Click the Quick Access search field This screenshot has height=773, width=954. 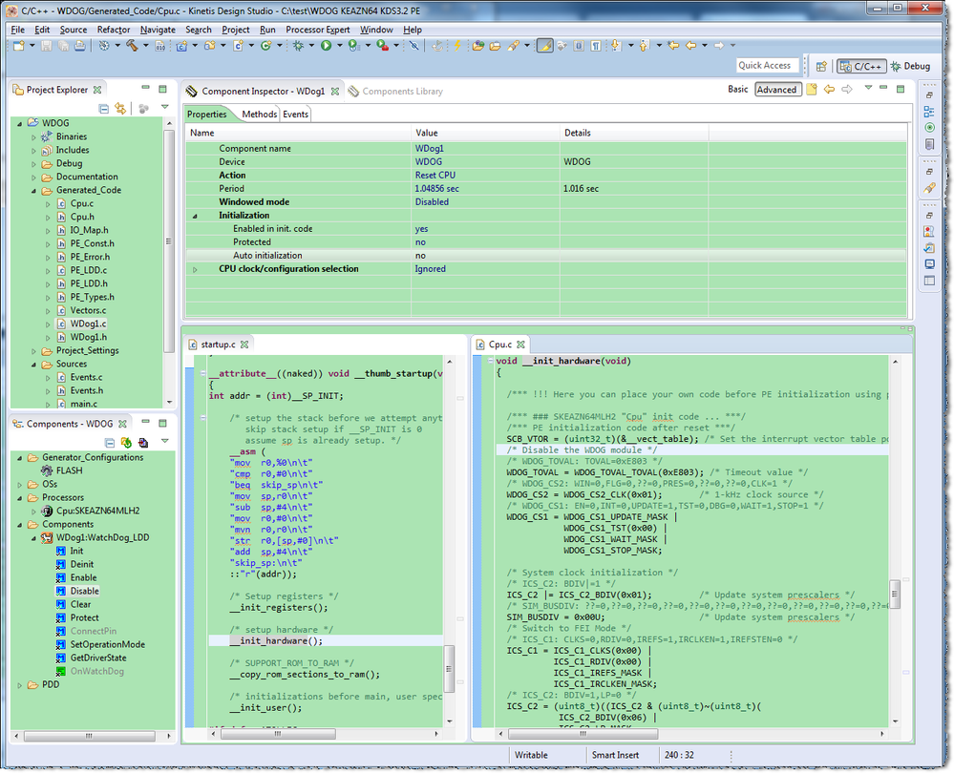[x=766, y=66]
